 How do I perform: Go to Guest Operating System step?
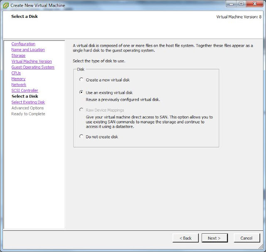[33, 67]
